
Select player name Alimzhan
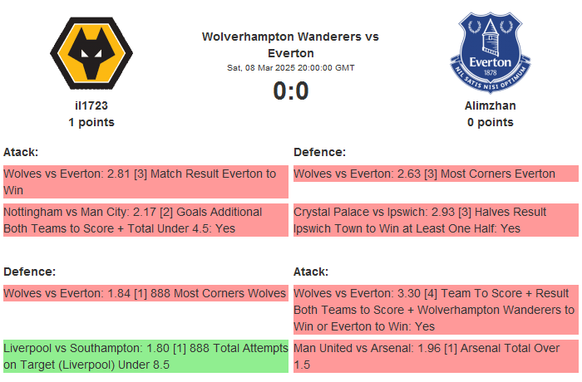click(x=491, y=105)
